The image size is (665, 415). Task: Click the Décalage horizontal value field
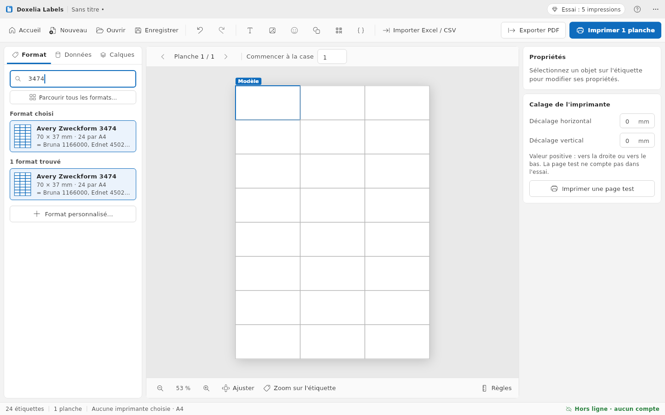point(637,121)
